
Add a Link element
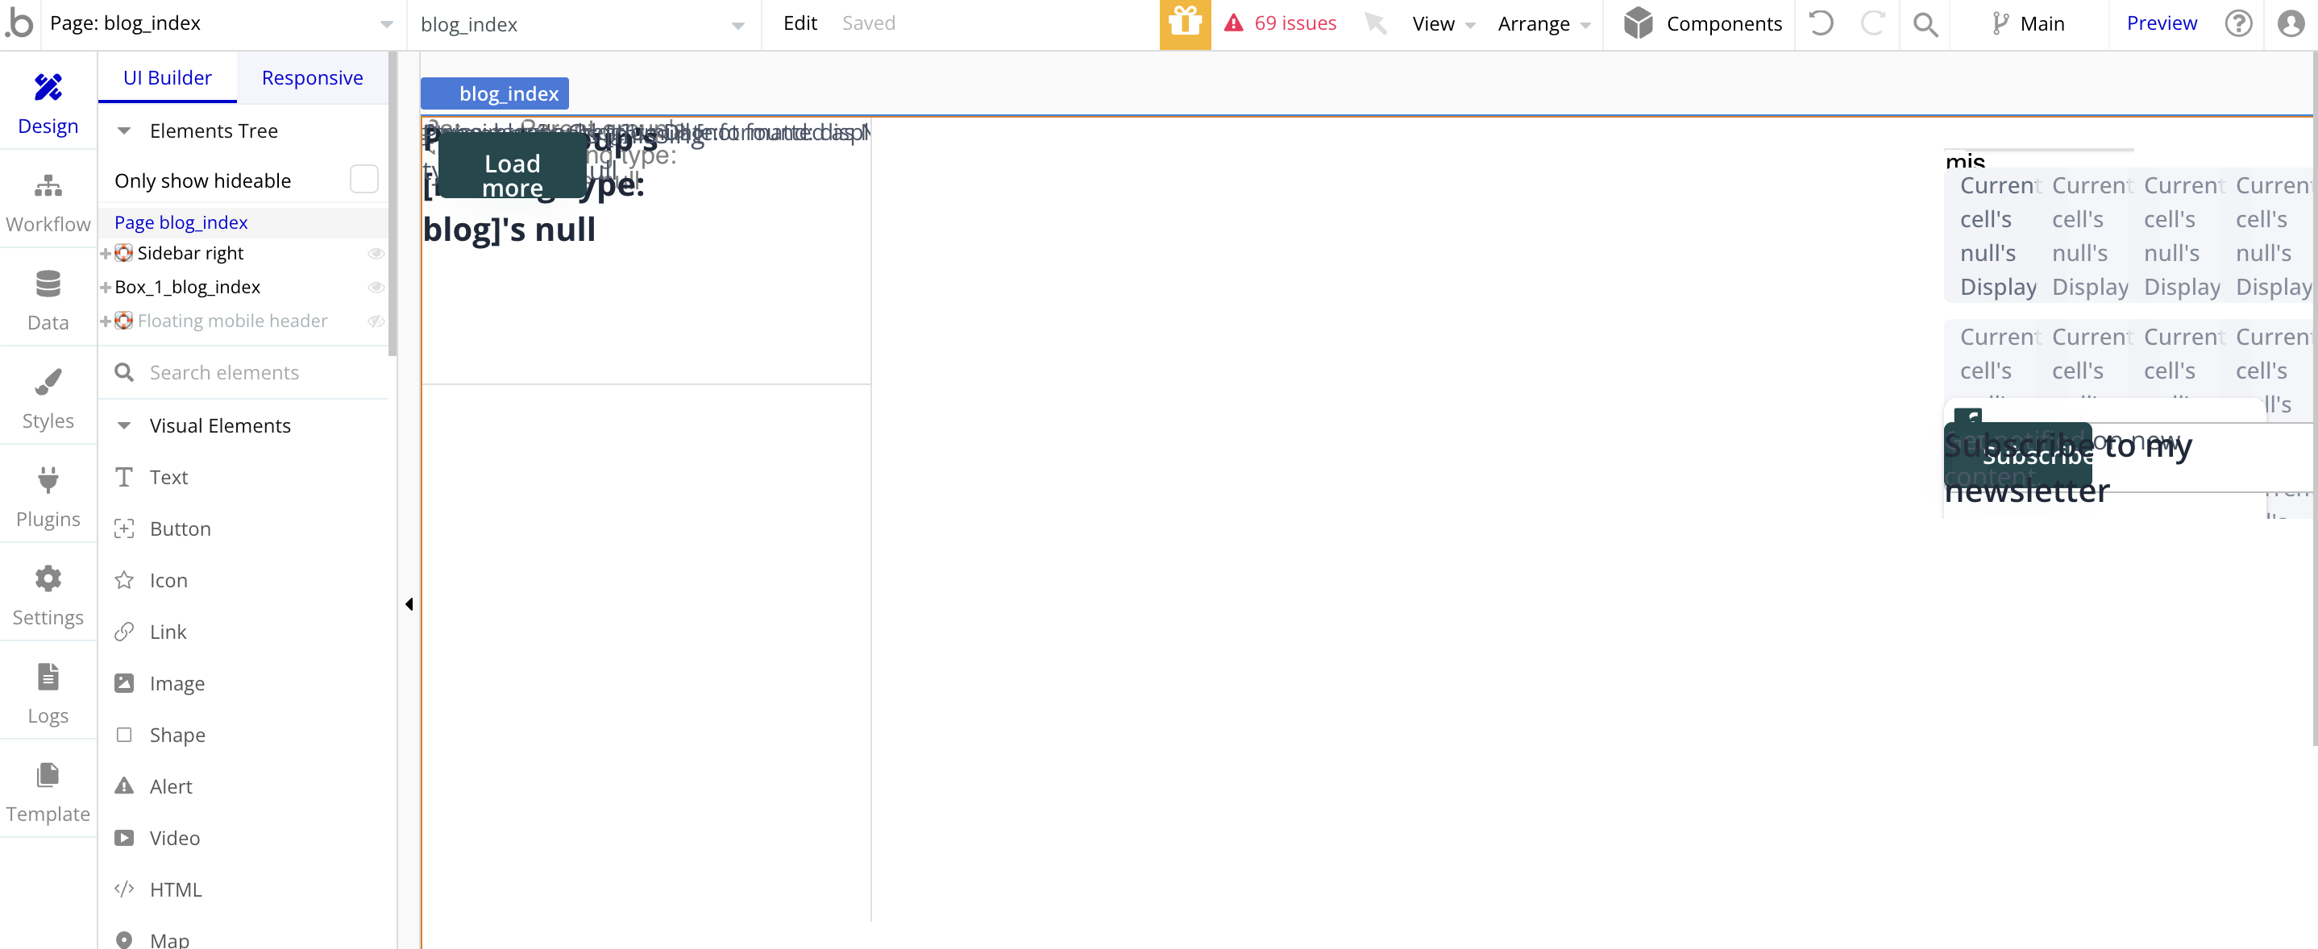tap(168, 632)
